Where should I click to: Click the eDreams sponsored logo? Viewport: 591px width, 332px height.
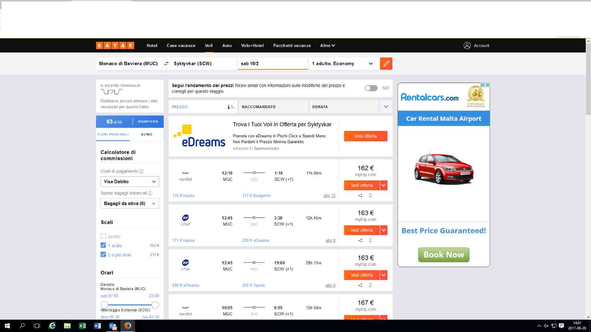click(199, 136)
